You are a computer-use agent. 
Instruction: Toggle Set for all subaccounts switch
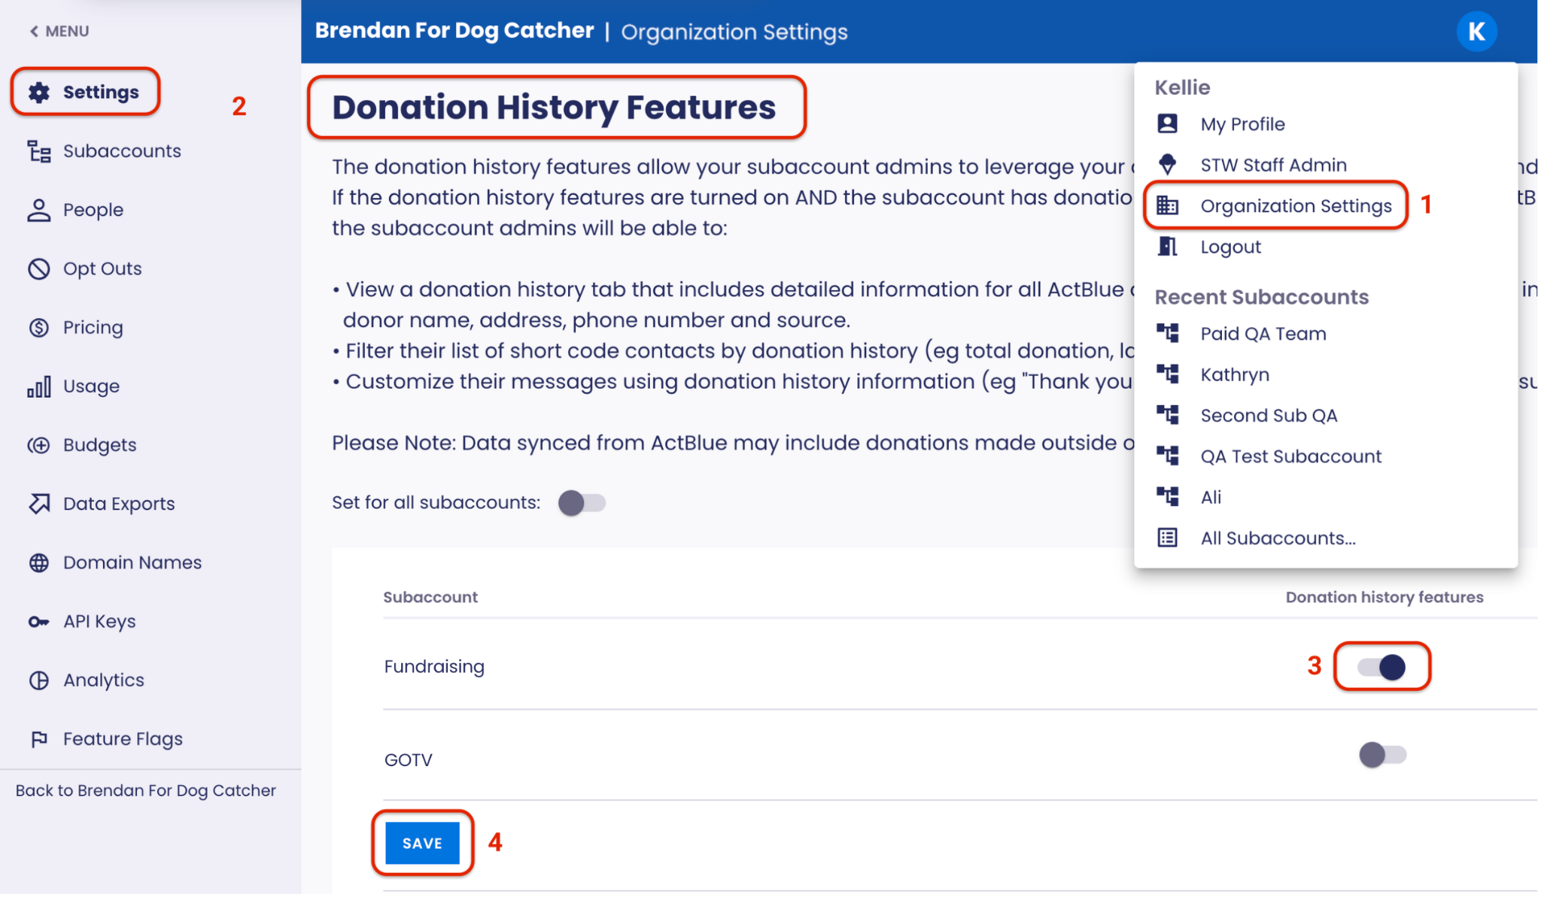[x=582, y=502]
